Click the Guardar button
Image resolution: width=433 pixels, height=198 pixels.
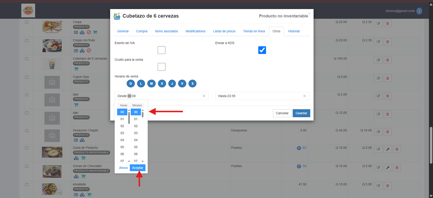click(x=301, y=113)
